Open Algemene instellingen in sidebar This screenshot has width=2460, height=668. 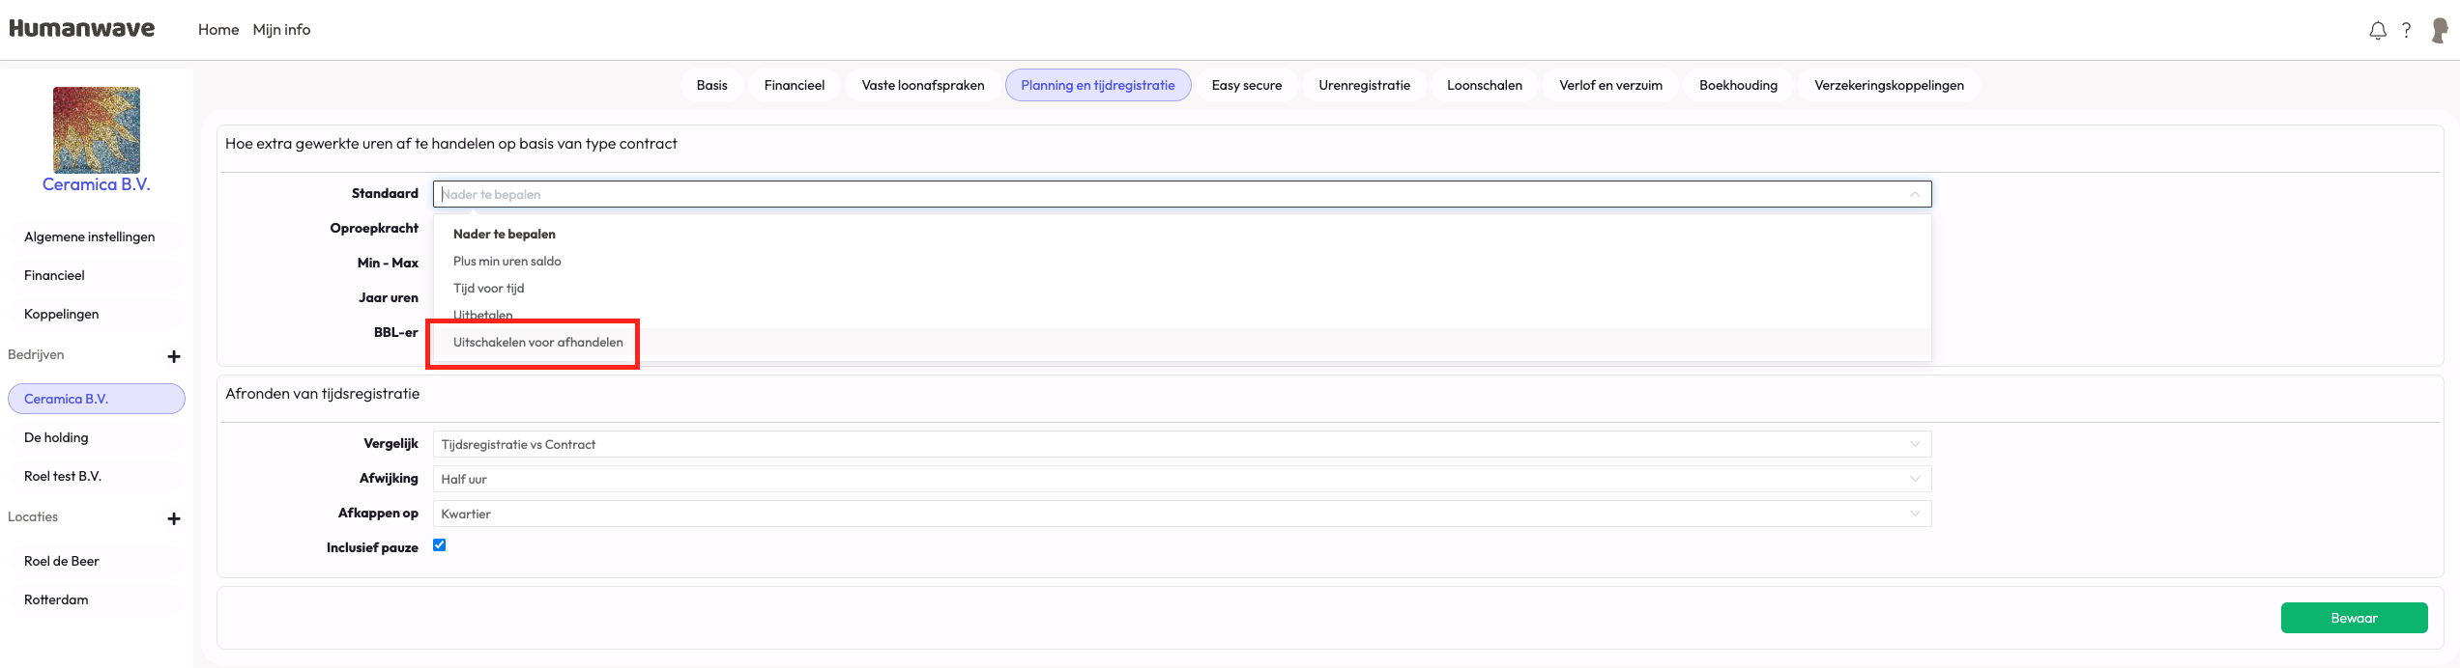point(89,237)
